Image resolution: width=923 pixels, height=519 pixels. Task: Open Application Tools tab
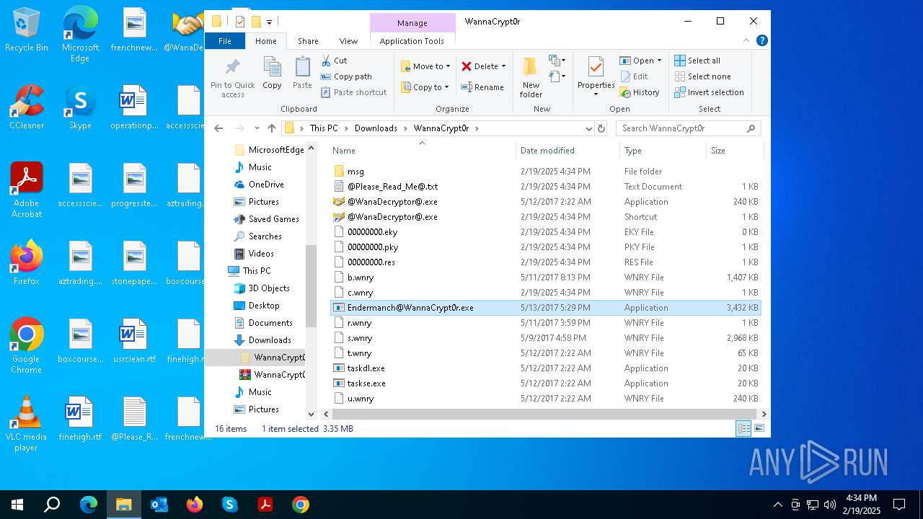pyautogui.click(x=412, y=41)
